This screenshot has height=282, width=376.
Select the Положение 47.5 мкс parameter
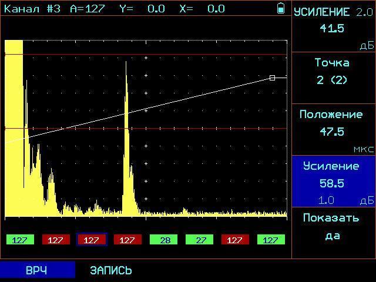click(x=333, y=123)
